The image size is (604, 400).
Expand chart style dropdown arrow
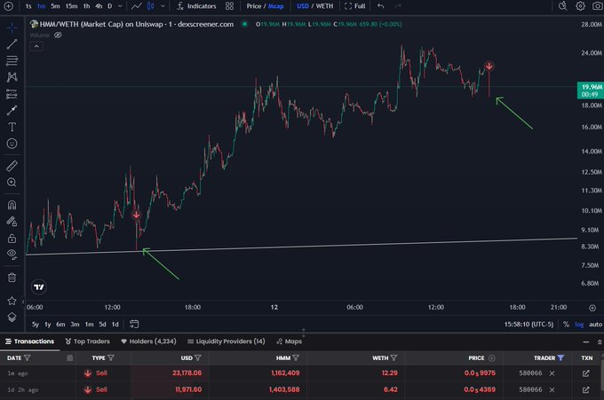tap(163, 6)
